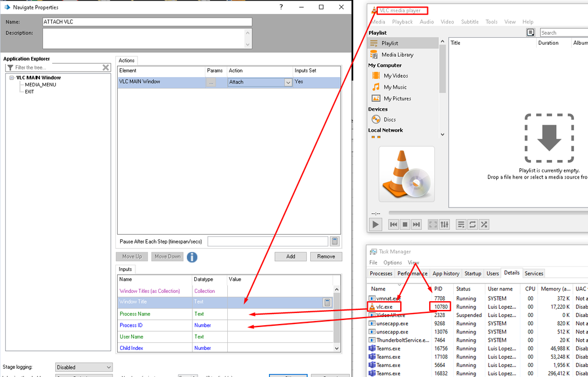Viewport: 588px width, 377px height.
Task: Click VLC playlist view mode icon beside Search
Action: click(530, 32)
